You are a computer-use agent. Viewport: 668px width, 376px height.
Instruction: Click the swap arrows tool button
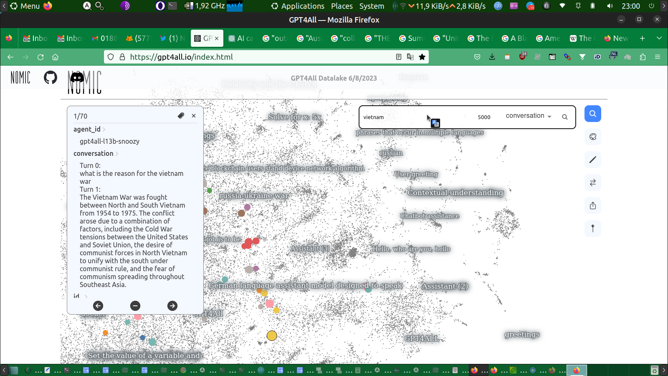[593, 183]
